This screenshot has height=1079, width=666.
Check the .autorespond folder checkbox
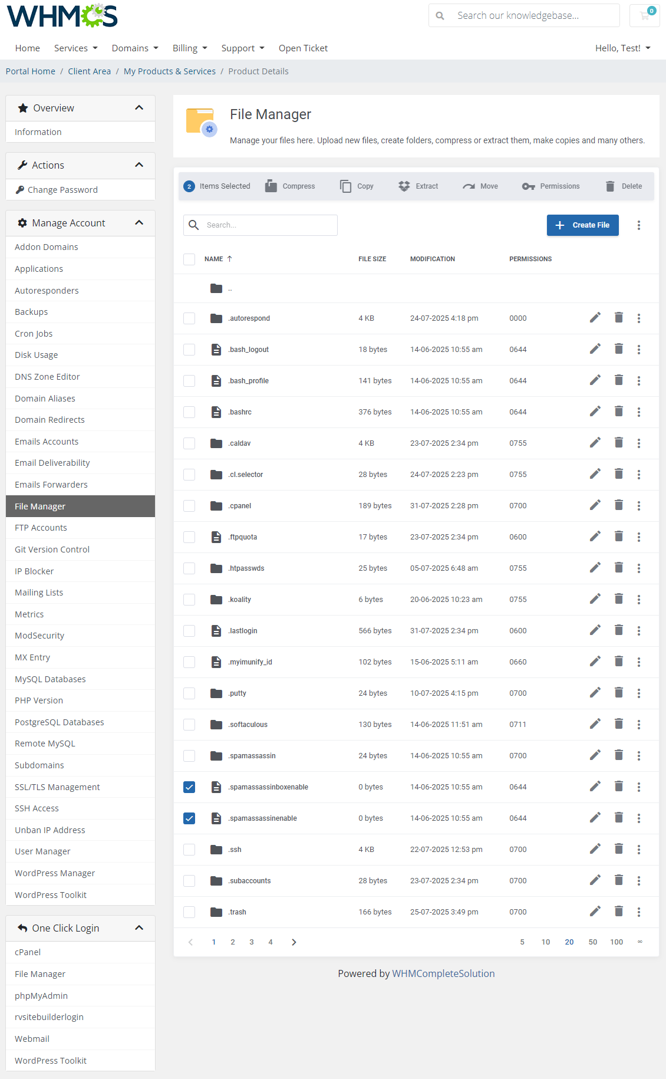point(189,318)
